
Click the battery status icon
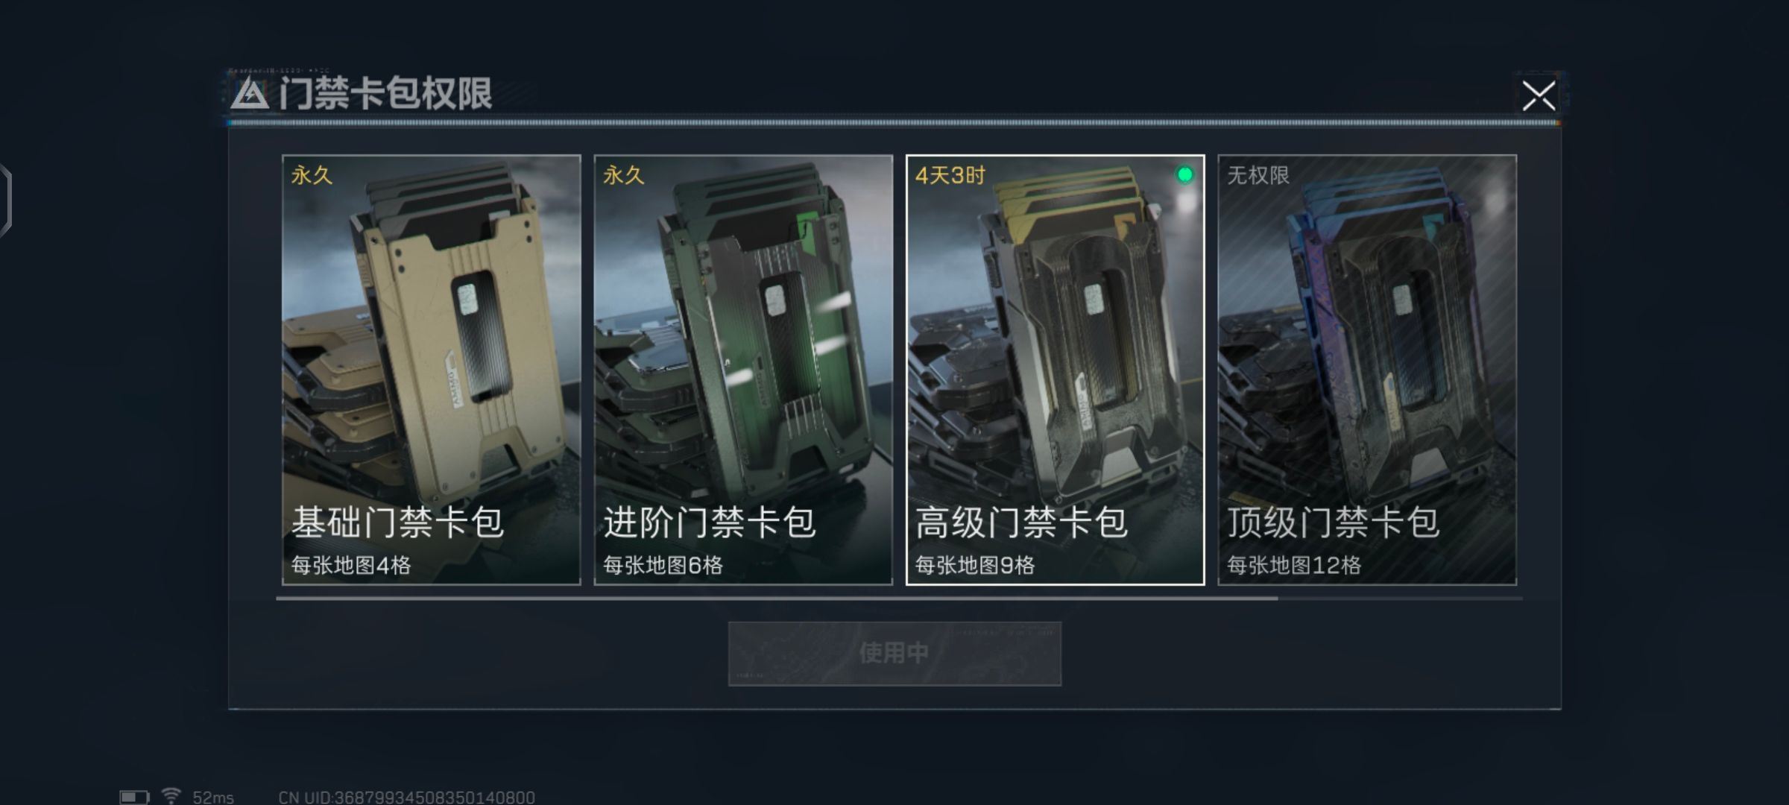pyautogui.click(x=135, y=797)
